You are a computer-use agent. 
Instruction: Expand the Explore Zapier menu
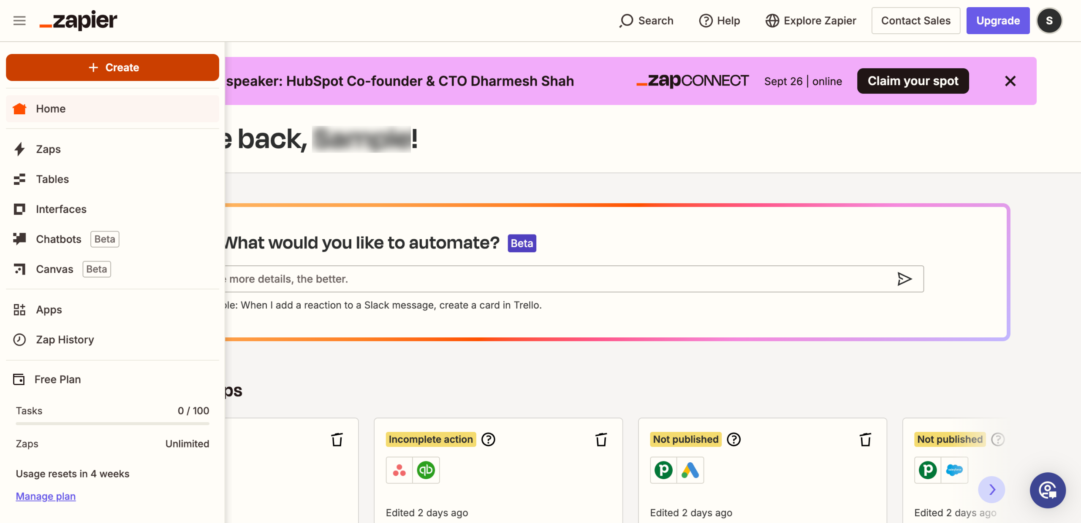pyautogui.click(x=811, y=20)
